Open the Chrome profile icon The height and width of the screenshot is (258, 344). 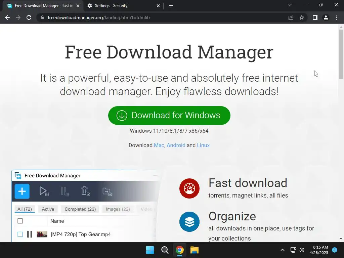pos(326,17)
